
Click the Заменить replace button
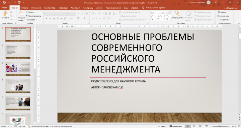(x=223, y=16)
